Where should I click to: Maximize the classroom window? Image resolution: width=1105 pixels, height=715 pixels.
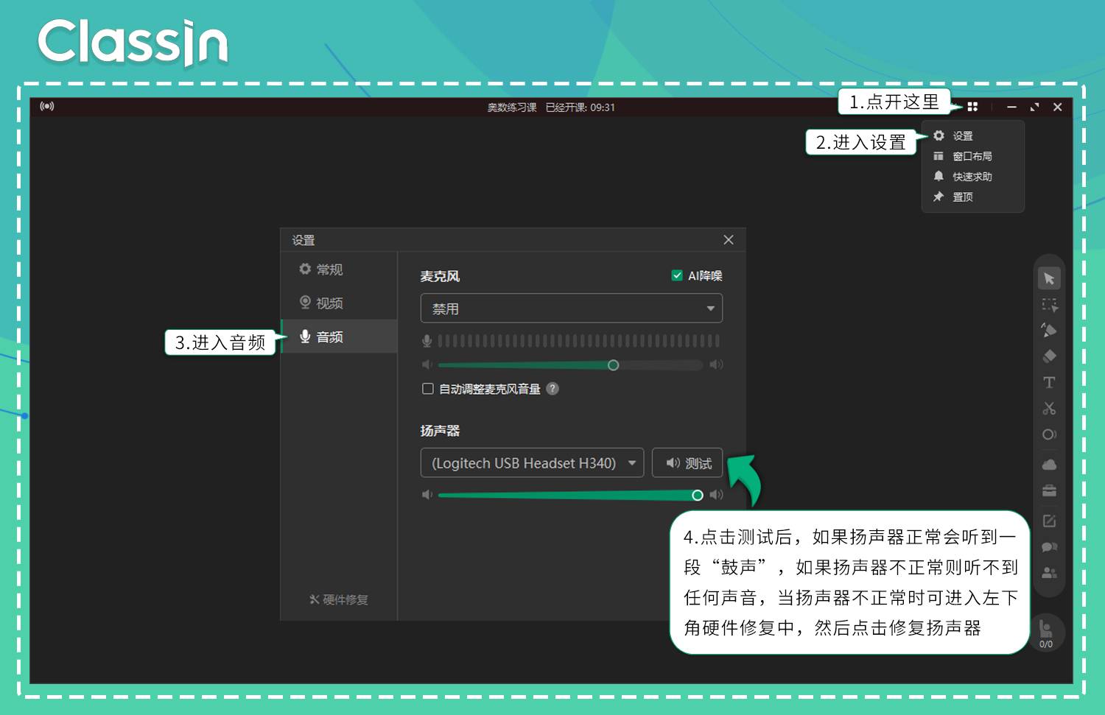pyautogui.click(x=1034, y=107)
